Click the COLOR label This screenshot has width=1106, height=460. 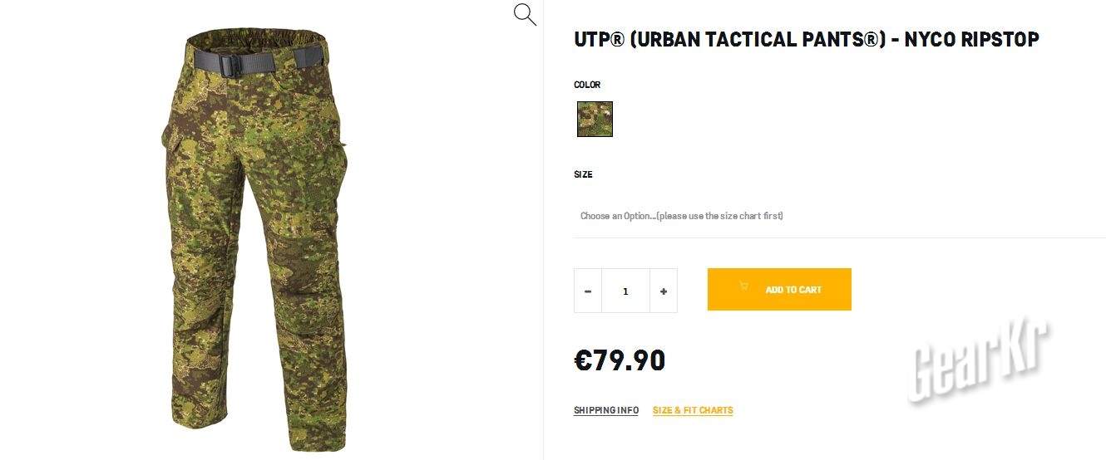point(587,85)
